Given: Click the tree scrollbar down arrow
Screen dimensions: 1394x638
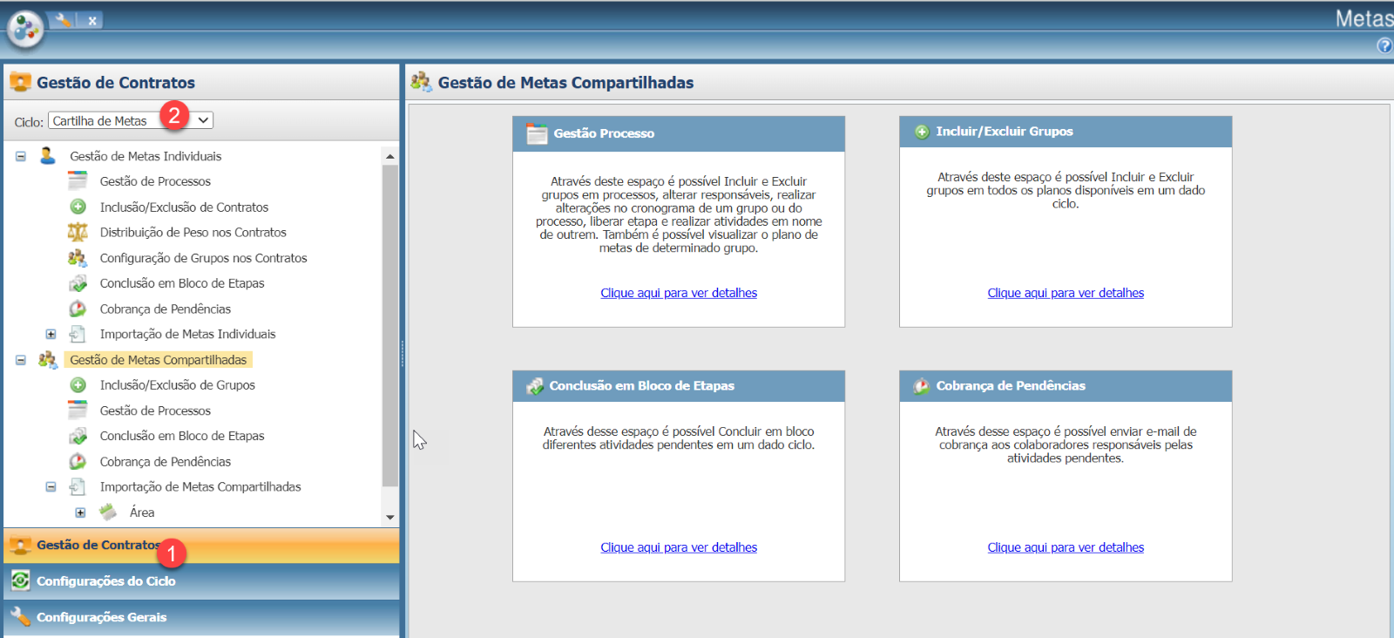Looking at the screenshot, I should click(389, 517).
